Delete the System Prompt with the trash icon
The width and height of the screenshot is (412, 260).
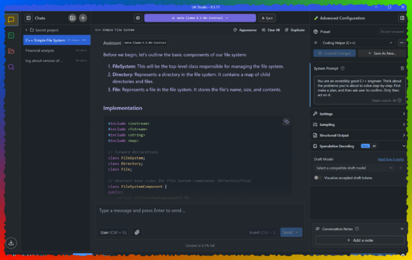point(402,68)
